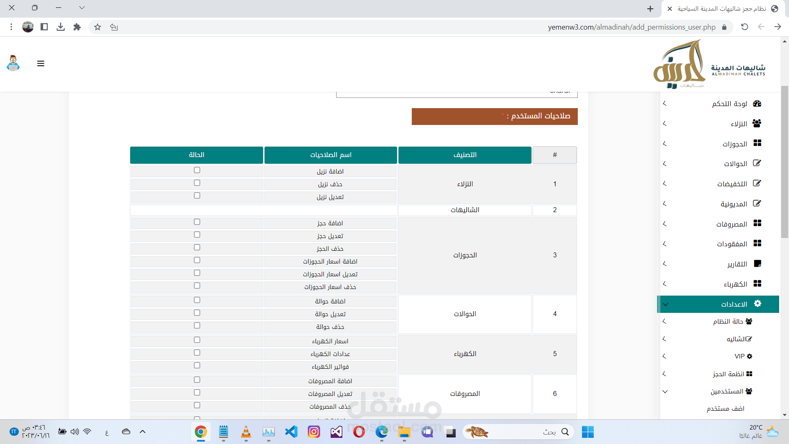Screen dimensions: 789x444
Task: Open the hamburger menu in the header
Action: coord(41,64)
